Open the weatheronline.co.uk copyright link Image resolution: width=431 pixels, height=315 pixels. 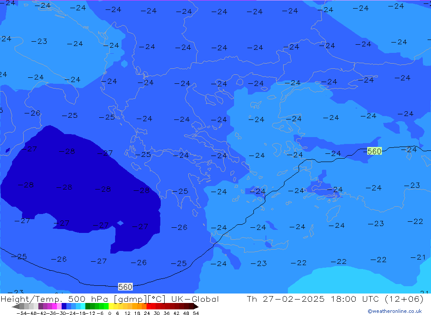(x=395, y=311)
